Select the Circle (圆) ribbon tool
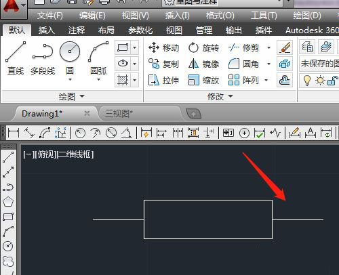Screen dimensions: 339x275 pyautogui.click(x=70, y=58)
